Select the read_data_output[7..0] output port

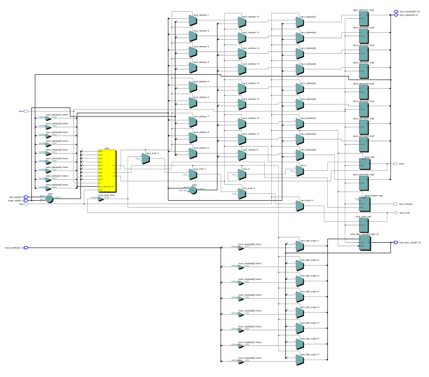(396, 242)
